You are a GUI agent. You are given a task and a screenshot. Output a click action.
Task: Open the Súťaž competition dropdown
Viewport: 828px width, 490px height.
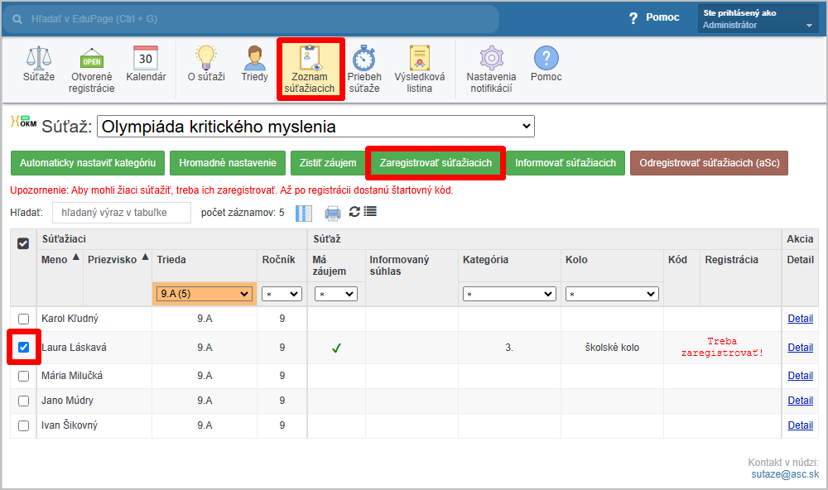(x=315, y=126)
